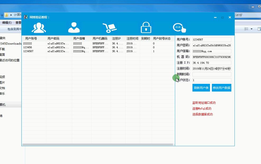
Task: Click the 2345Downloads folder in sidebar
Action: pos(11,44)
